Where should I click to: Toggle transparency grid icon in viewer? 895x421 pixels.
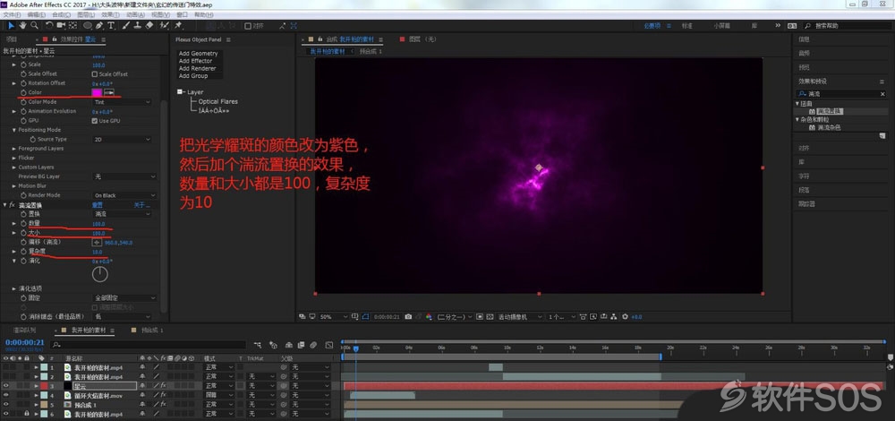[x=490, y=316]
